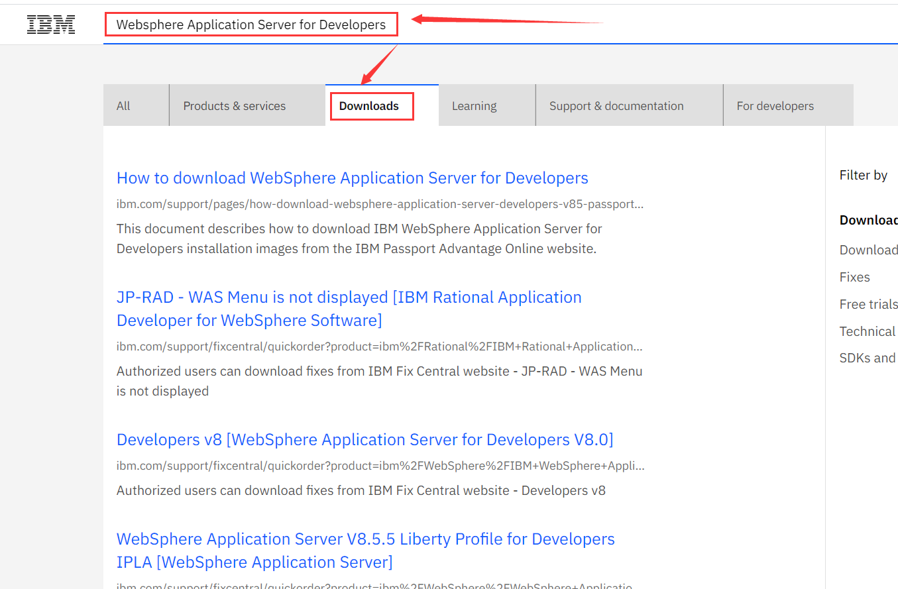Open JP-RAD - WAS Menu is not displayed result
This screenshot has height=589, width=898.
(x=349, y=309)
